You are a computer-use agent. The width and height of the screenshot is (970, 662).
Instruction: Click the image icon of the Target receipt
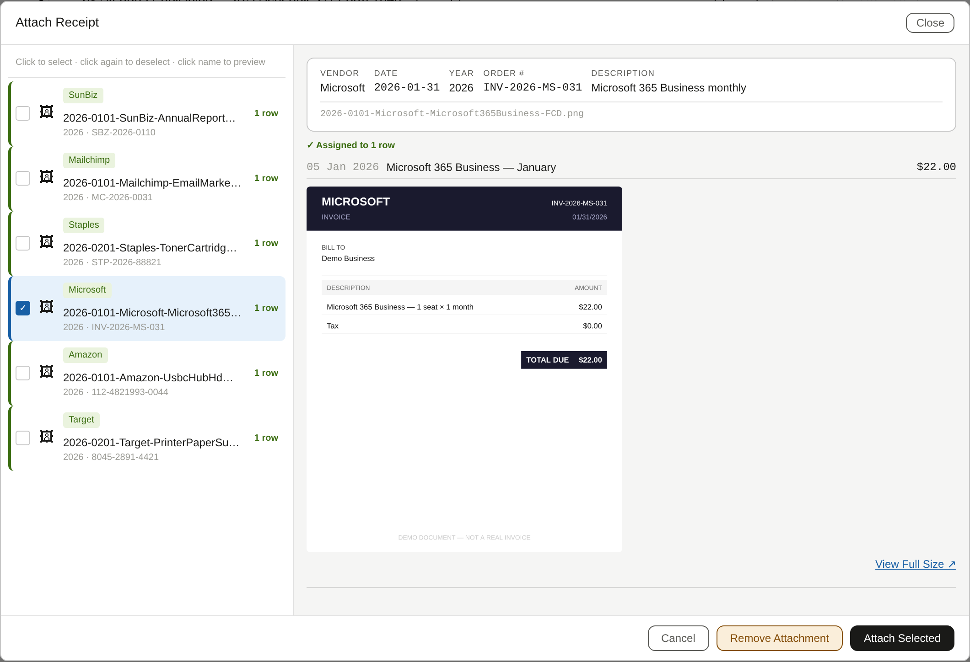click(x=47, y=437)
